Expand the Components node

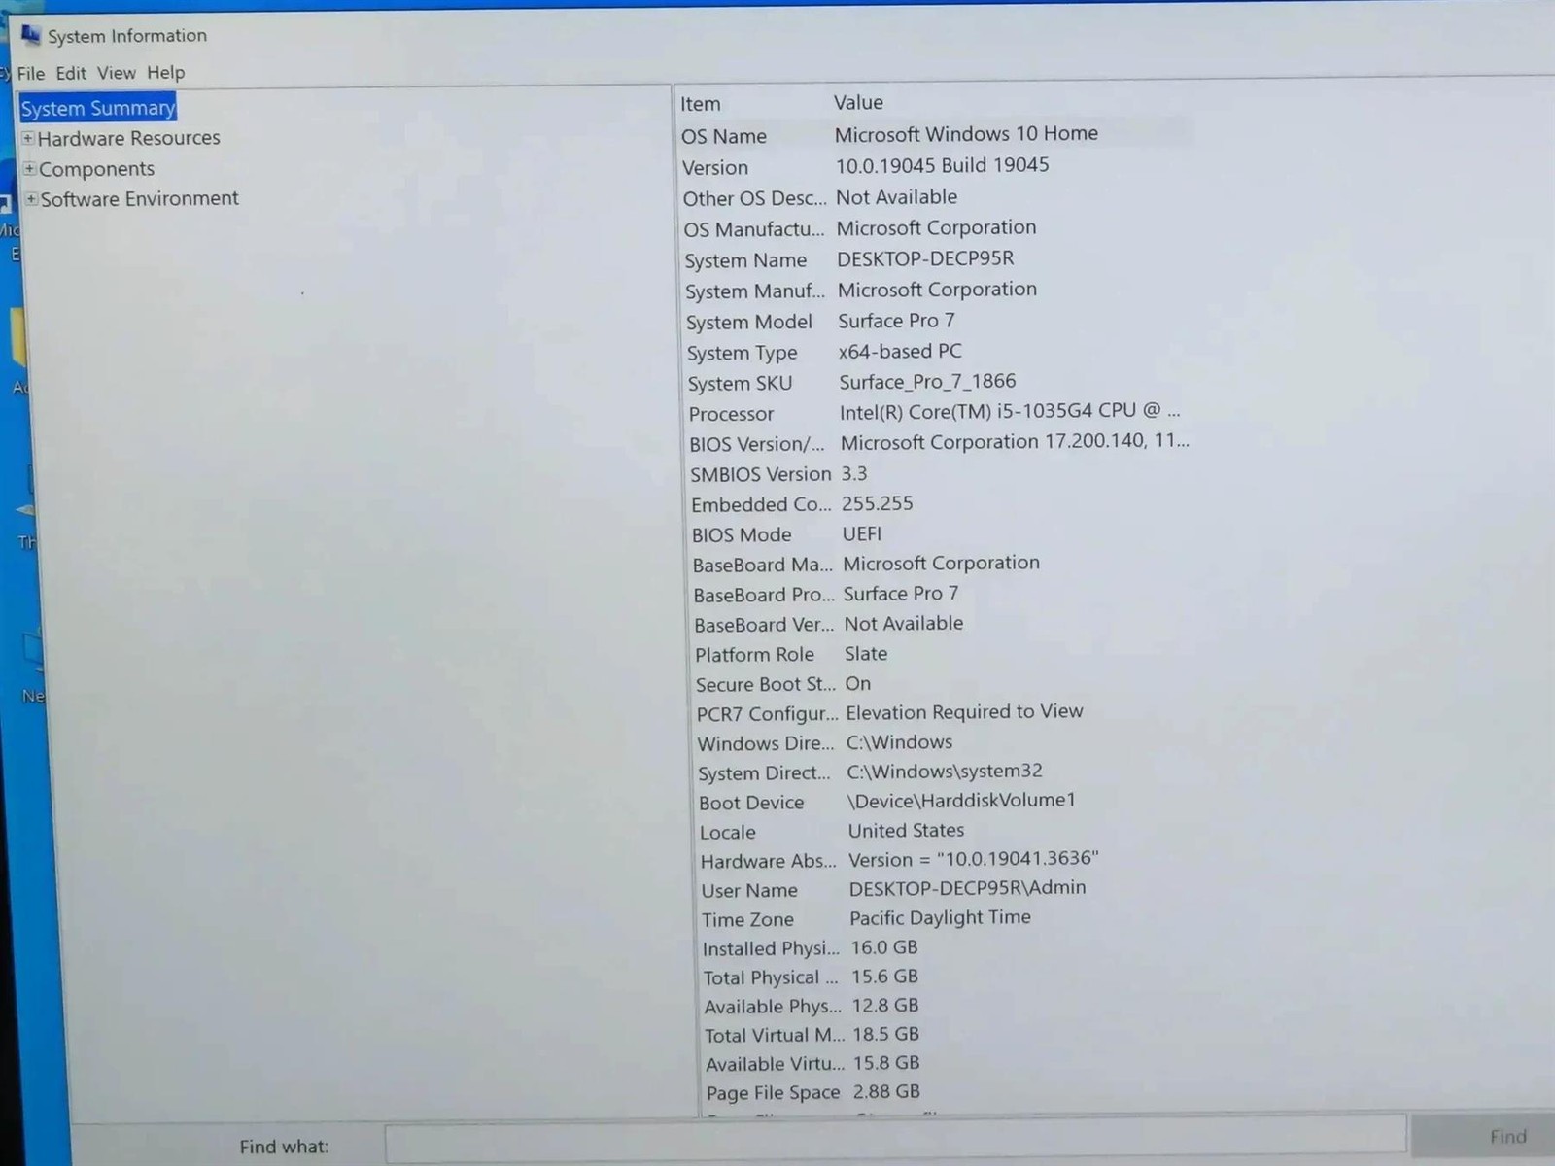pos(29,169)
